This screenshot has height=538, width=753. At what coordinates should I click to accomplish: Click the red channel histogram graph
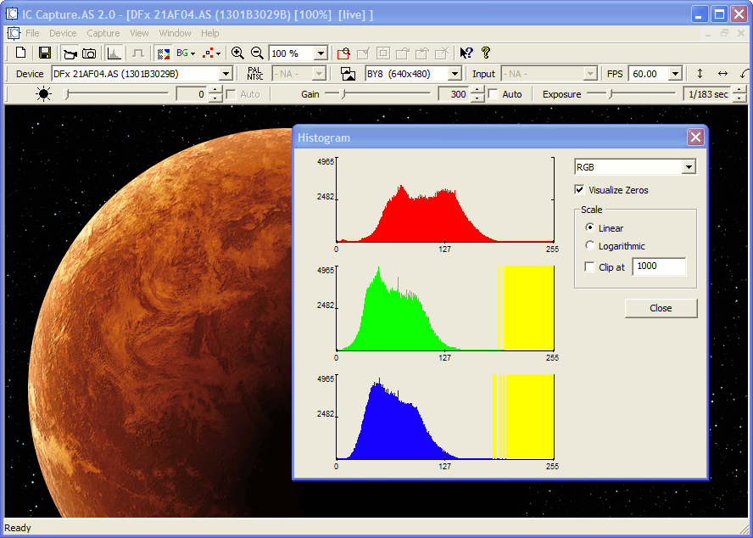[445, 199]
